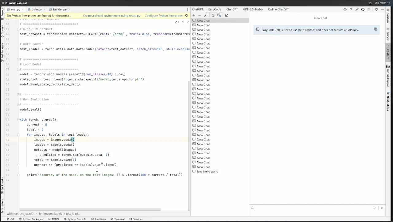Open the inspections widget showing 1
The image size is (393, 222).
(177, 22)
